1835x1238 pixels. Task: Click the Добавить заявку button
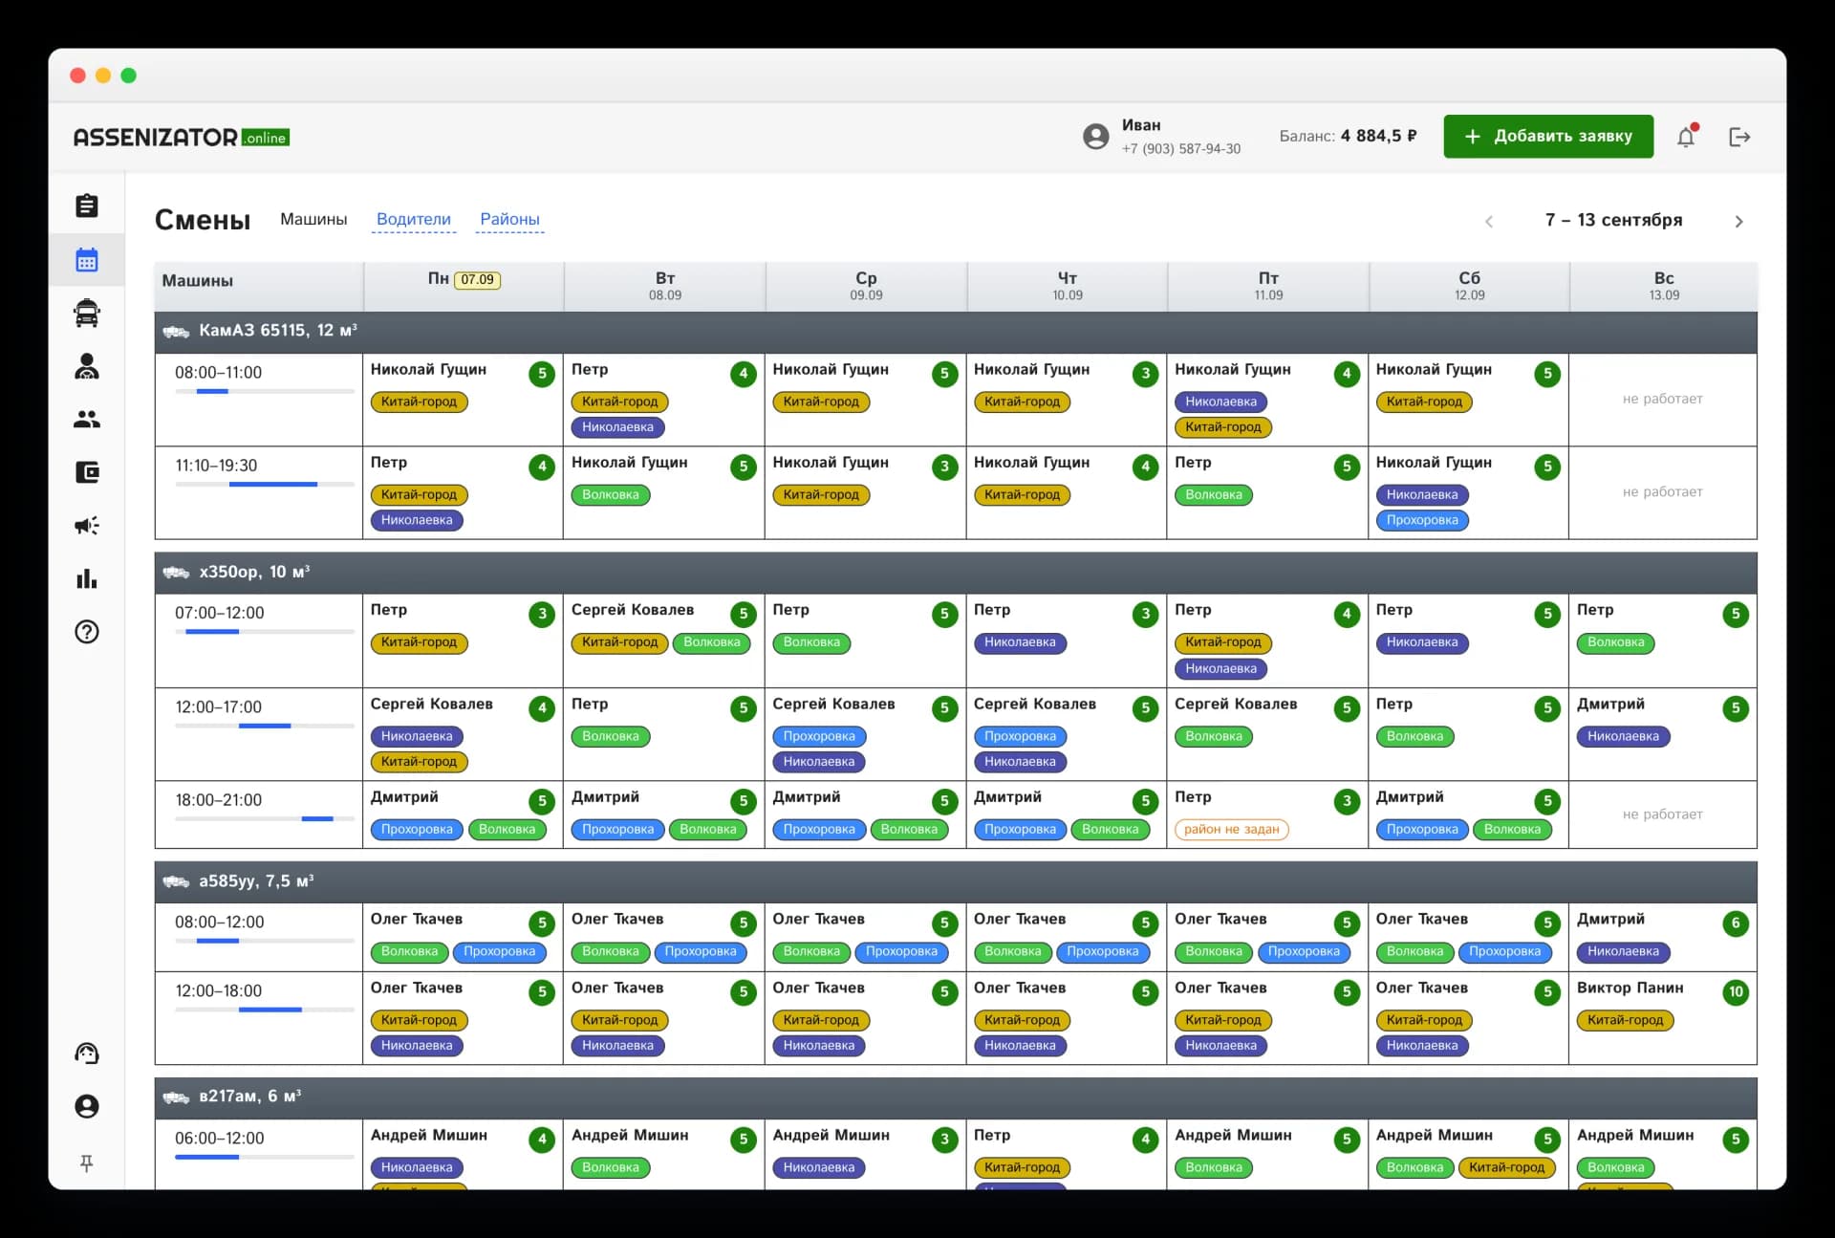pyautogui.click(x=1548, y=136)
